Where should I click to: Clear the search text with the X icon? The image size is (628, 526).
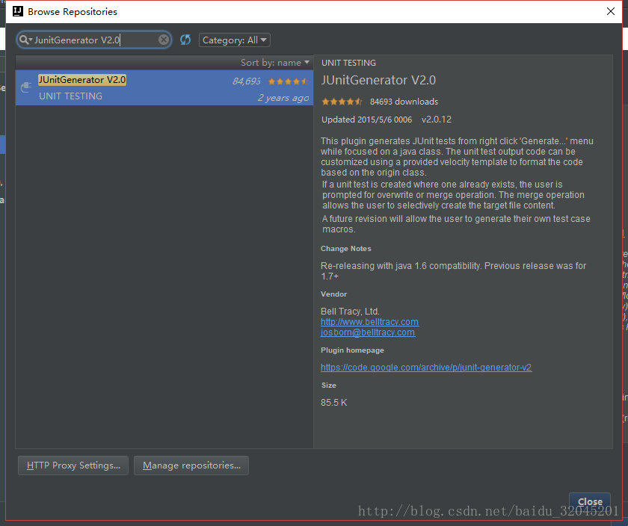pyautogui.click(x=164, y=40)
